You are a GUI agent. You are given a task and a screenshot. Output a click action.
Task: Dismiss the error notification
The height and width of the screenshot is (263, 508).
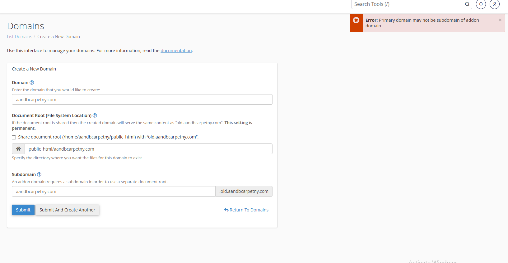pyautogui.click(x=500, y=20)
